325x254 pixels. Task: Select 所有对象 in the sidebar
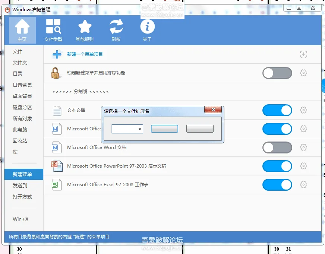(22, 118)
